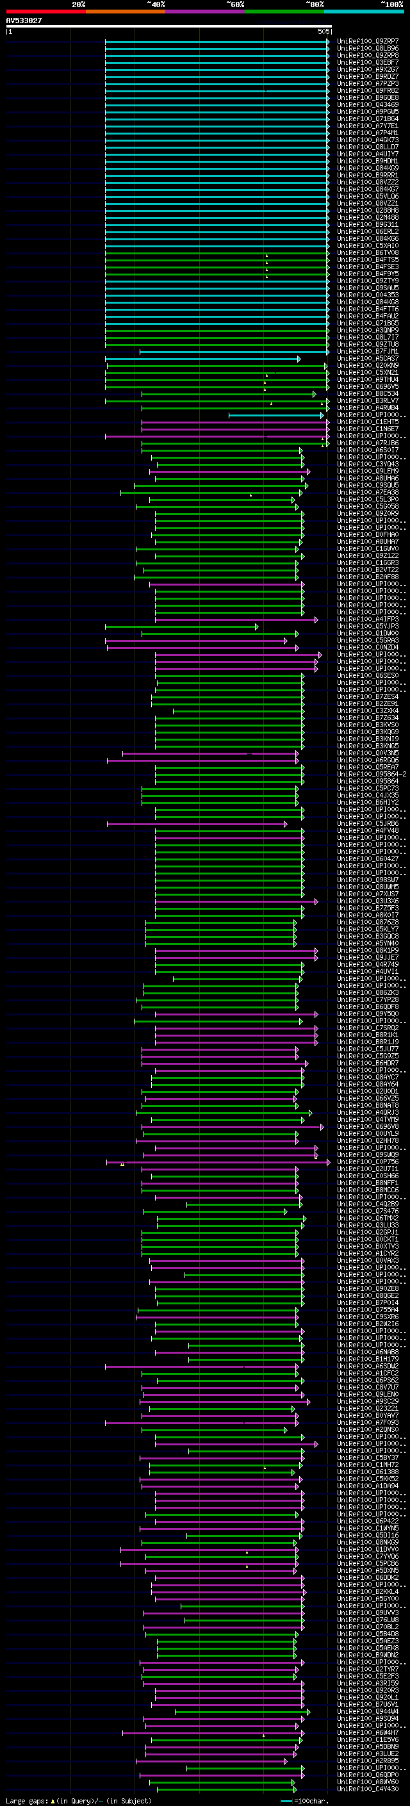Select hit label UniRef100_O43469
This screenshot has width=410, height=1806.
coord(368,104)
